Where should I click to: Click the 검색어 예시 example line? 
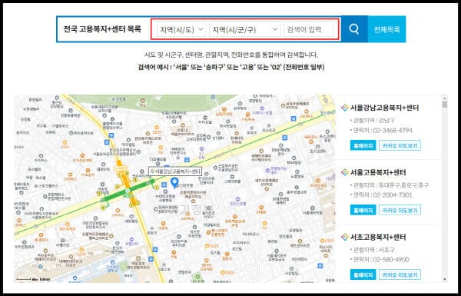pos(230,67)
